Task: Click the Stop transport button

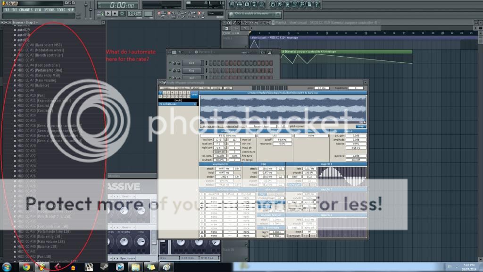Action: 115,14
